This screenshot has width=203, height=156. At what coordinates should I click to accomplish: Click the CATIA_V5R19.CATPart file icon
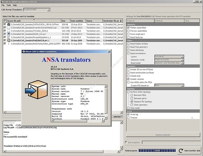tap(9, 25)
